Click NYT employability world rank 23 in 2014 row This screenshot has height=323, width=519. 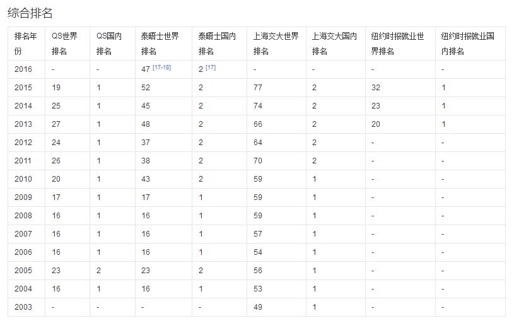[376, 106]
